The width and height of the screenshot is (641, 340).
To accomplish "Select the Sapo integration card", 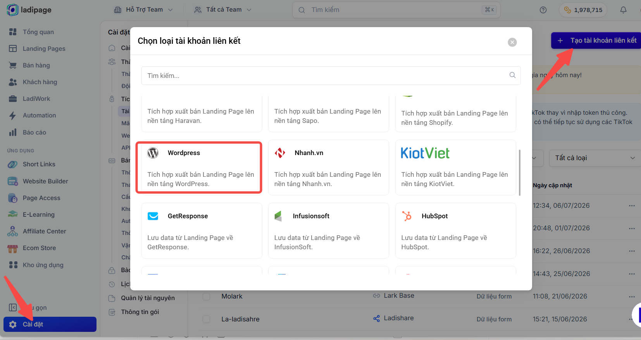I will 329,114.
